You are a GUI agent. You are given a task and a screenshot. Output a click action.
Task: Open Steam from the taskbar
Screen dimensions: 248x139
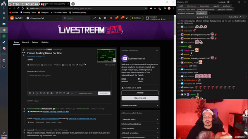[4, 42]
